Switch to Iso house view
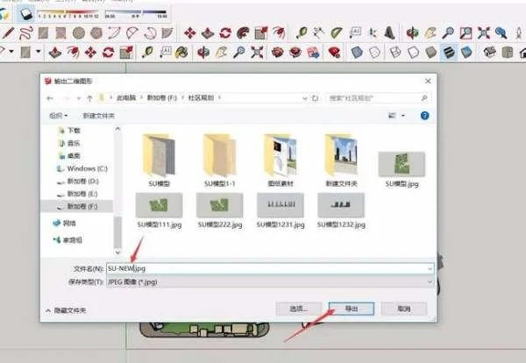Screen dimensions: 526x363 (490, 52)
